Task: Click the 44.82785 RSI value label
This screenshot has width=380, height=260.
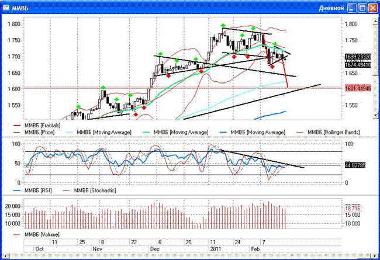Action: tap(355, 165)
